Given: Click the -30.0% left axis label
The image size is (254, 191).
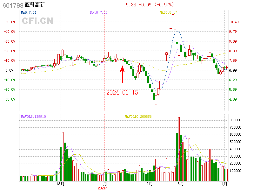Looking at the screenshot, I should (10, 99).
